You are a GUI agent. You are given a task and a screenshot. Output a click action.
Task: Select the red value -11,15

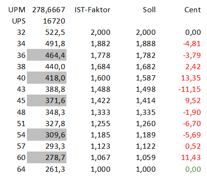click(x=190, y=89)
